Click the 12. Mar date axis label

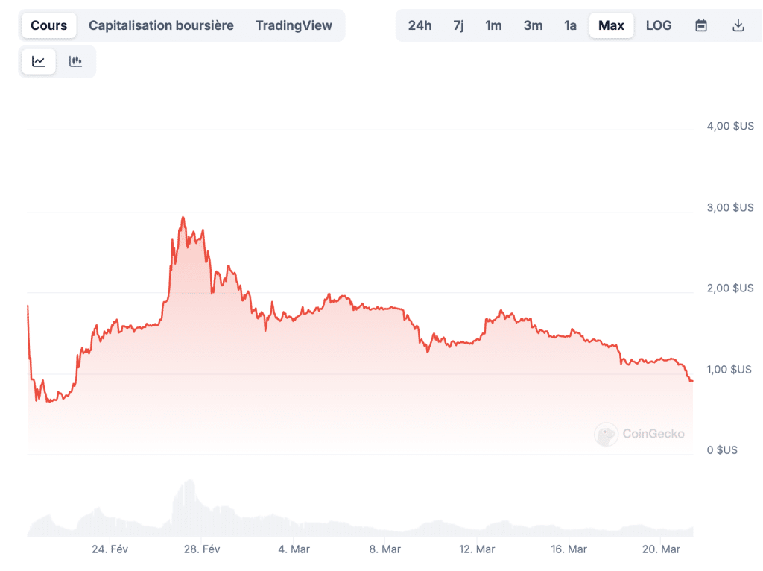pos(477,549)
